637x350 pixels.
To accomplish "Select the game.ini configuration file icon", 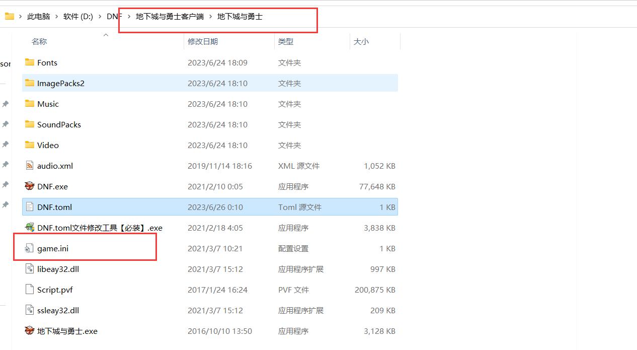I will point(30,248).
